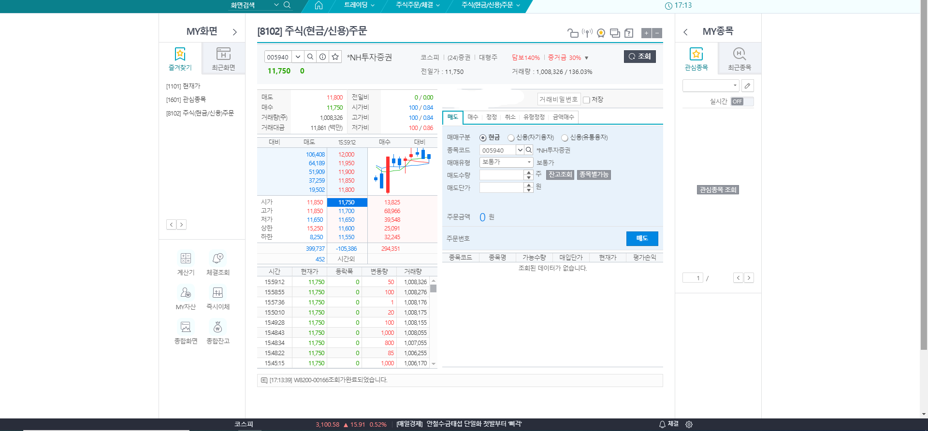Open [1101] 현재가 from favorites list

coord(183,86)
